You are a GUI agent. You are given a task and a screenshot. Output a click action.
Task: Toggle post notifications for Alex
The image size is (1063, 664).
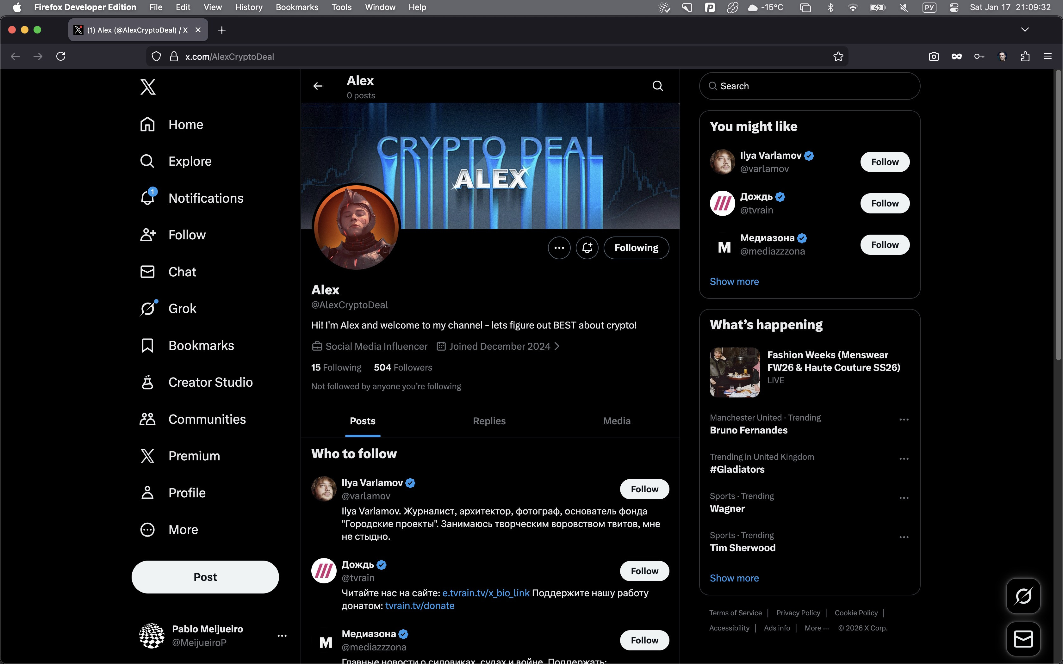[x=587, y=248]
